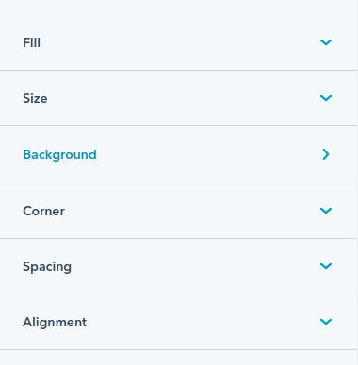The image size is (358, 365).
Task: Choose the Spacing label text
Action: coord(47,267)
